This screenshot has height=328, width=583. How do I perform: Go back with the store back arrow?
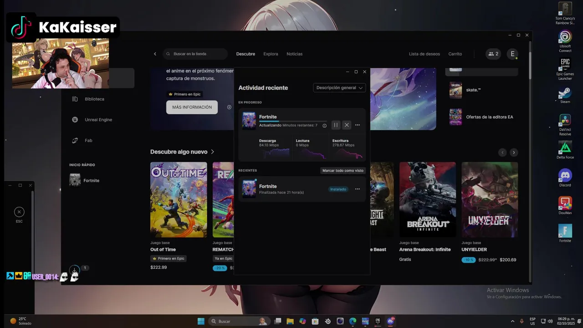(x=155, y=54)
